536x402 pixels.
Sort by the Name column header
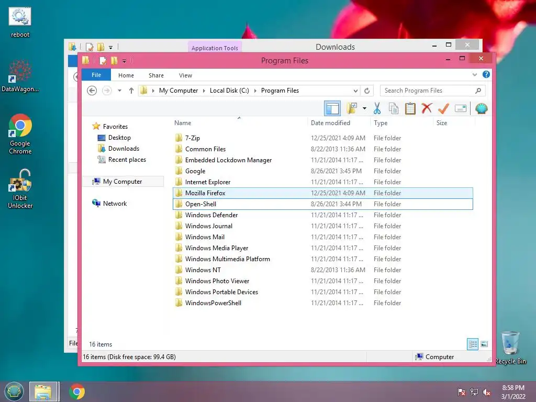(x=183, y=123)
